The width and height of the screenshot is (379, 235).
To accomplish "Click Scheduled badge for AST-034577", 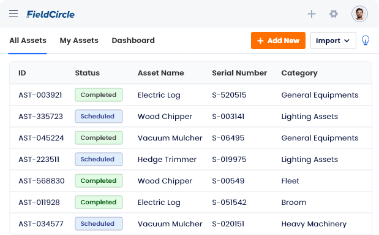I will 99,223.
